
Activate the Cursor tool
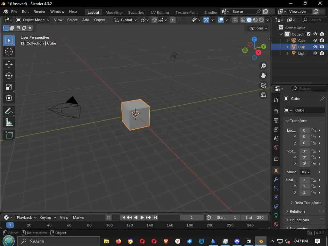coord(9,52)
